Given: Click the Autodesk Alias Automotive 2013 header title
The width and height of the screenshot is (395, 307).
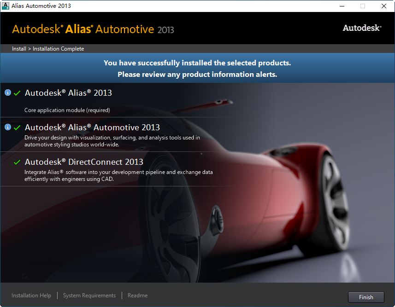Looking at the screenshot, I should (x=93, y=29).
